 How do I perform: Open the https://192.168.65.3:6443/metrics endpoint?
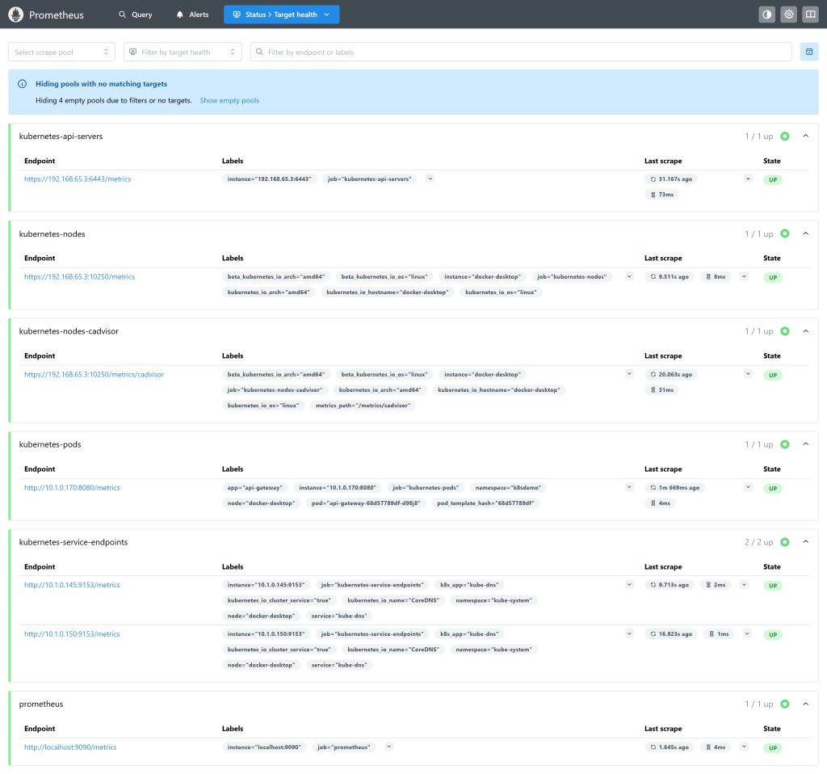78,179
